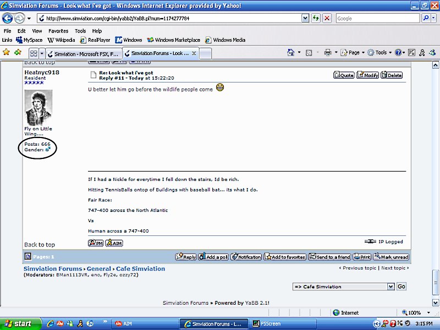Click Send to a friend button
Screen dimensions: 440x330
[329, 257]
